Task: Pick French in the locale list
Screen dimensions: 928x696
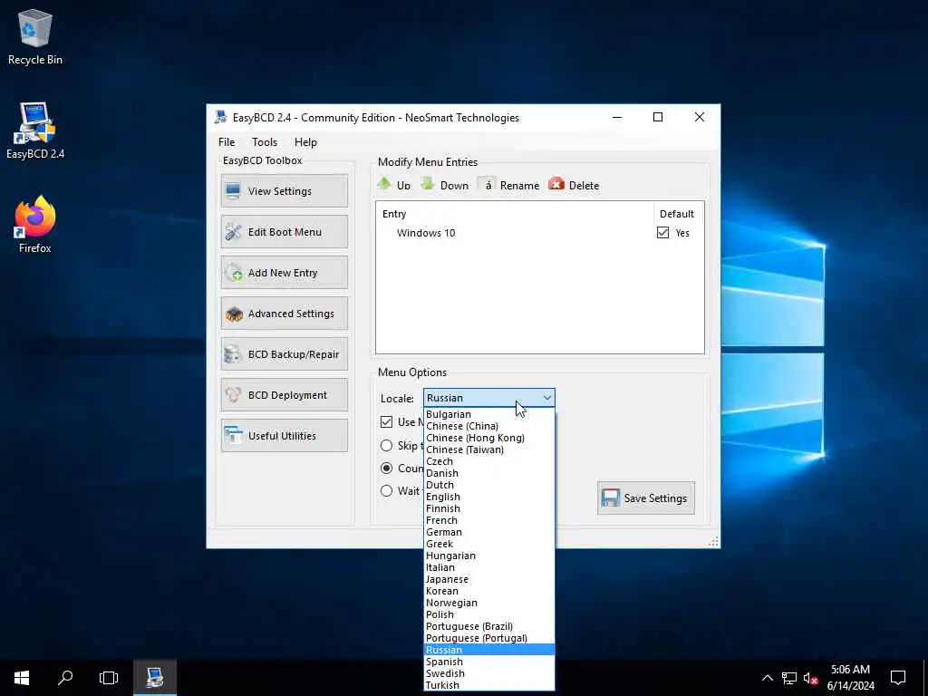Action: click(x=489, y=520)
